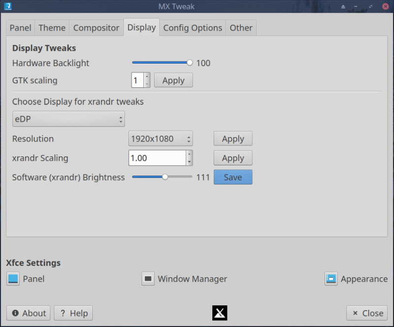The height and width of the screenshot is (327, 394).
Task: Click the Panel label under Xfce Settings
Action: pyautogui.click(x=33, y=279)
